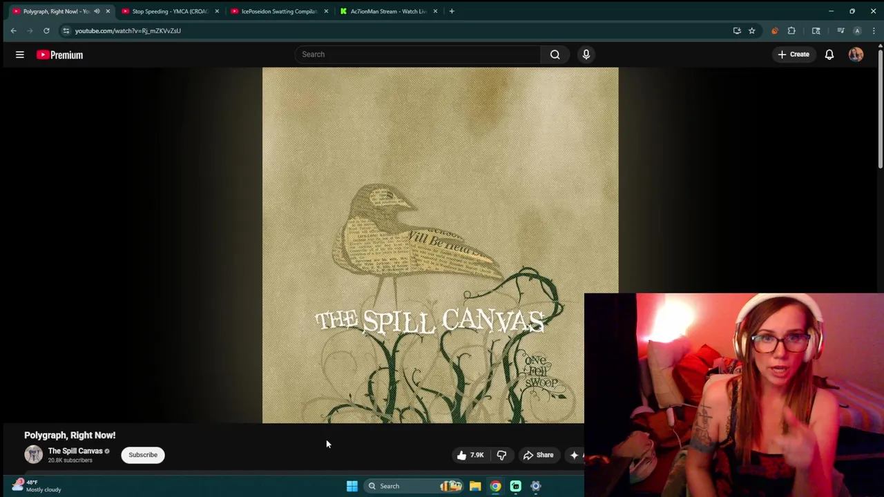This screenshot has height=497, width=884.
Task: Click the sparkle Ask button beside Share
Action: [x=575, y=455]
